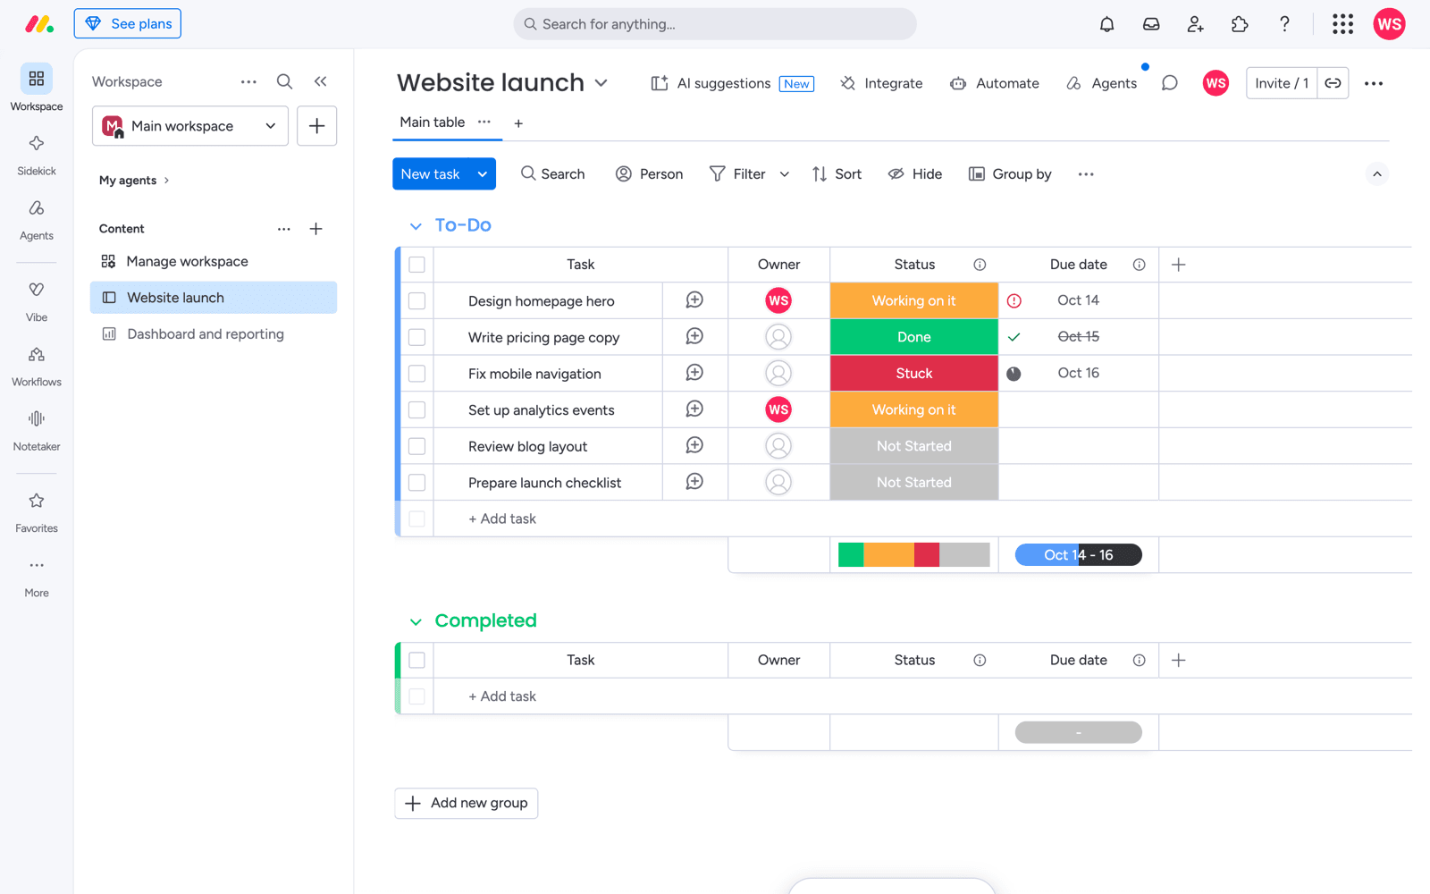The image size is (1430, 894).
Task: Open the Main workspace dropdown
Action: tap(190, 126)
